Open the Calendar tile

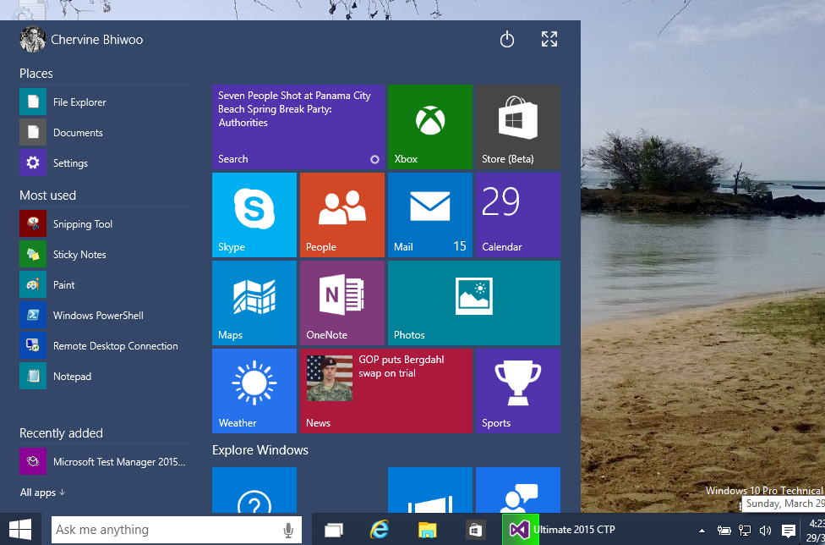[517, 215]
